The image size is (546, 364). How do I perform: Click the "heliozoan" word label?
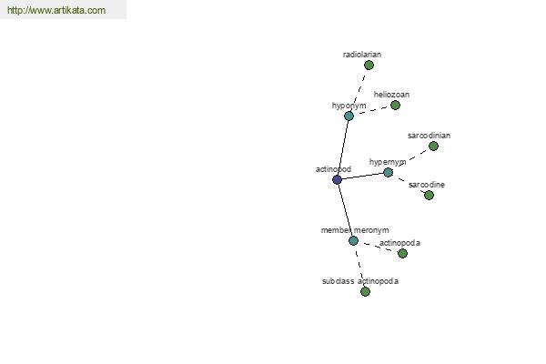pos(391,95)
